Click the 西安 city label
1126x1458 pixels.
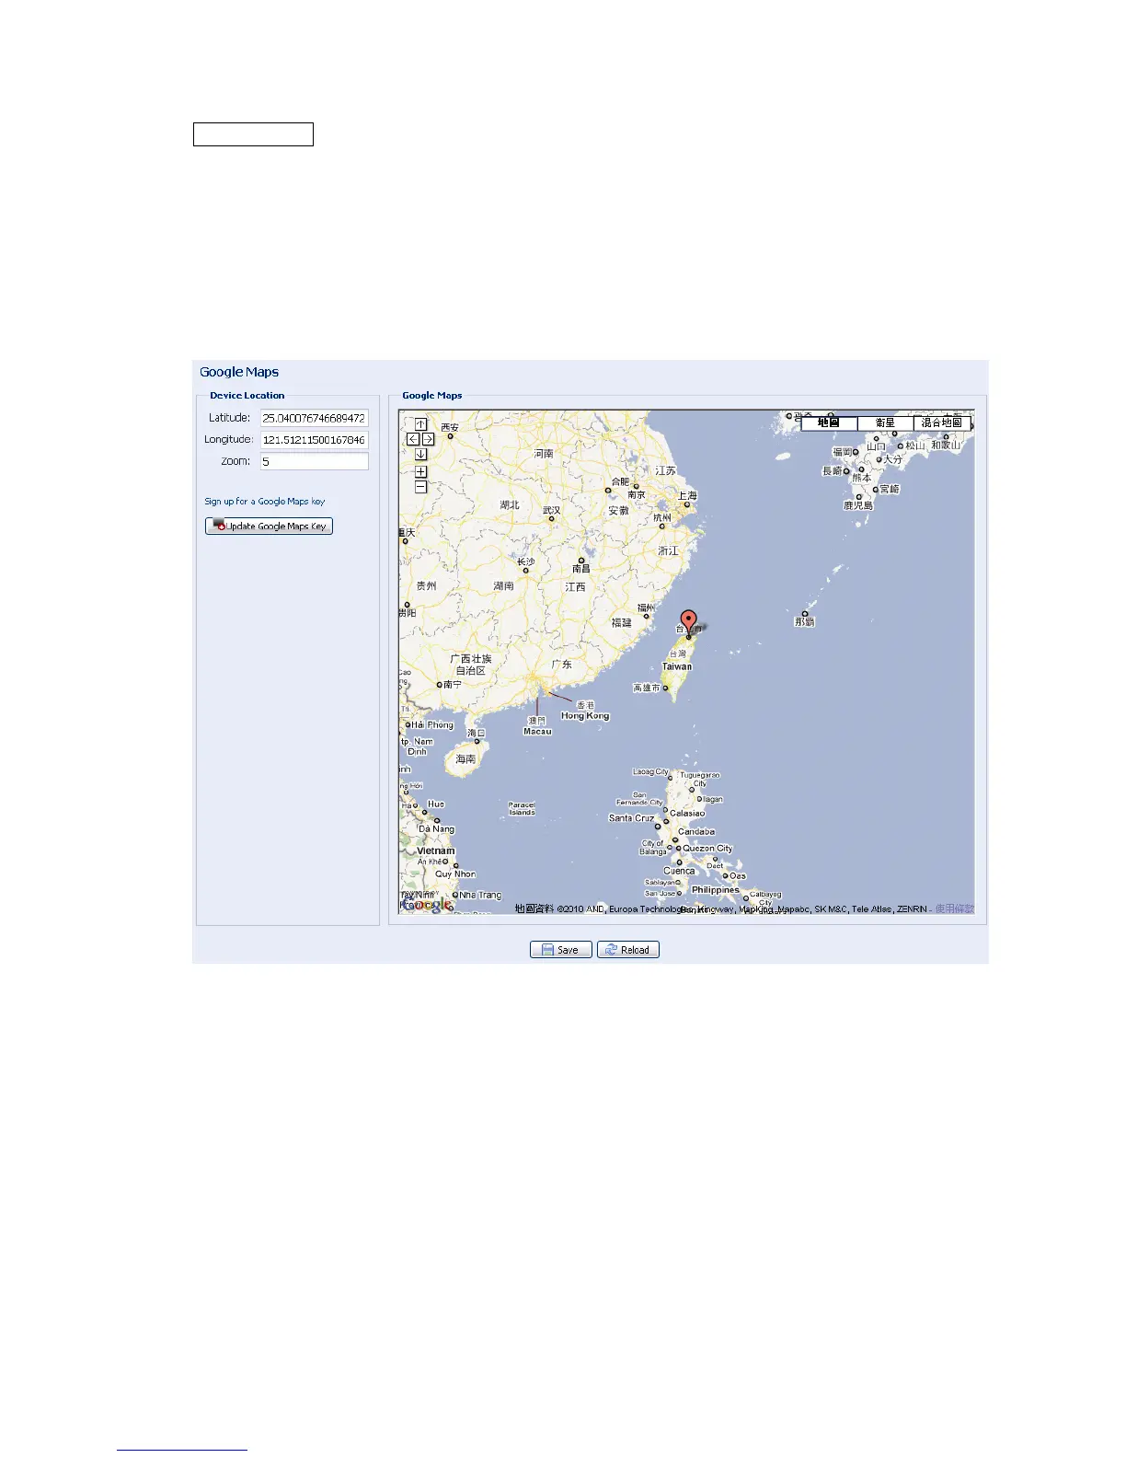(450, 427)
